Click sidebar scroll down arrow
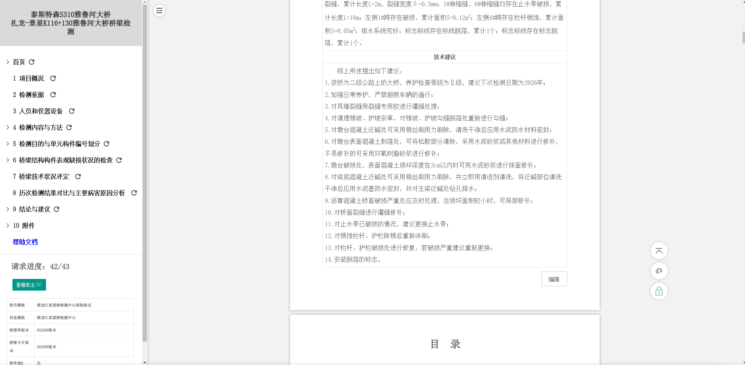This screenshot has width=745, height=365. point(145,362)
